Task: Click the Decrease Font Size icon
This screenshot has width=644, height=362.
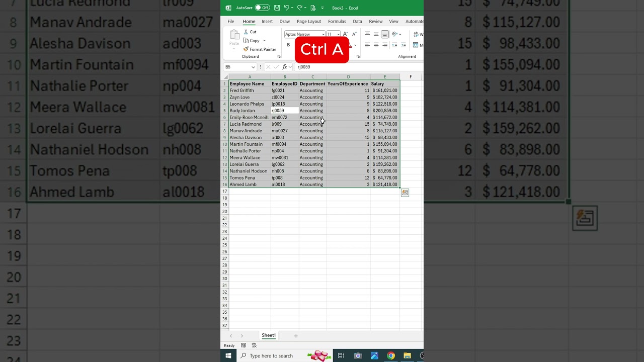Action: pyautogui.click(x=354, y=34)
